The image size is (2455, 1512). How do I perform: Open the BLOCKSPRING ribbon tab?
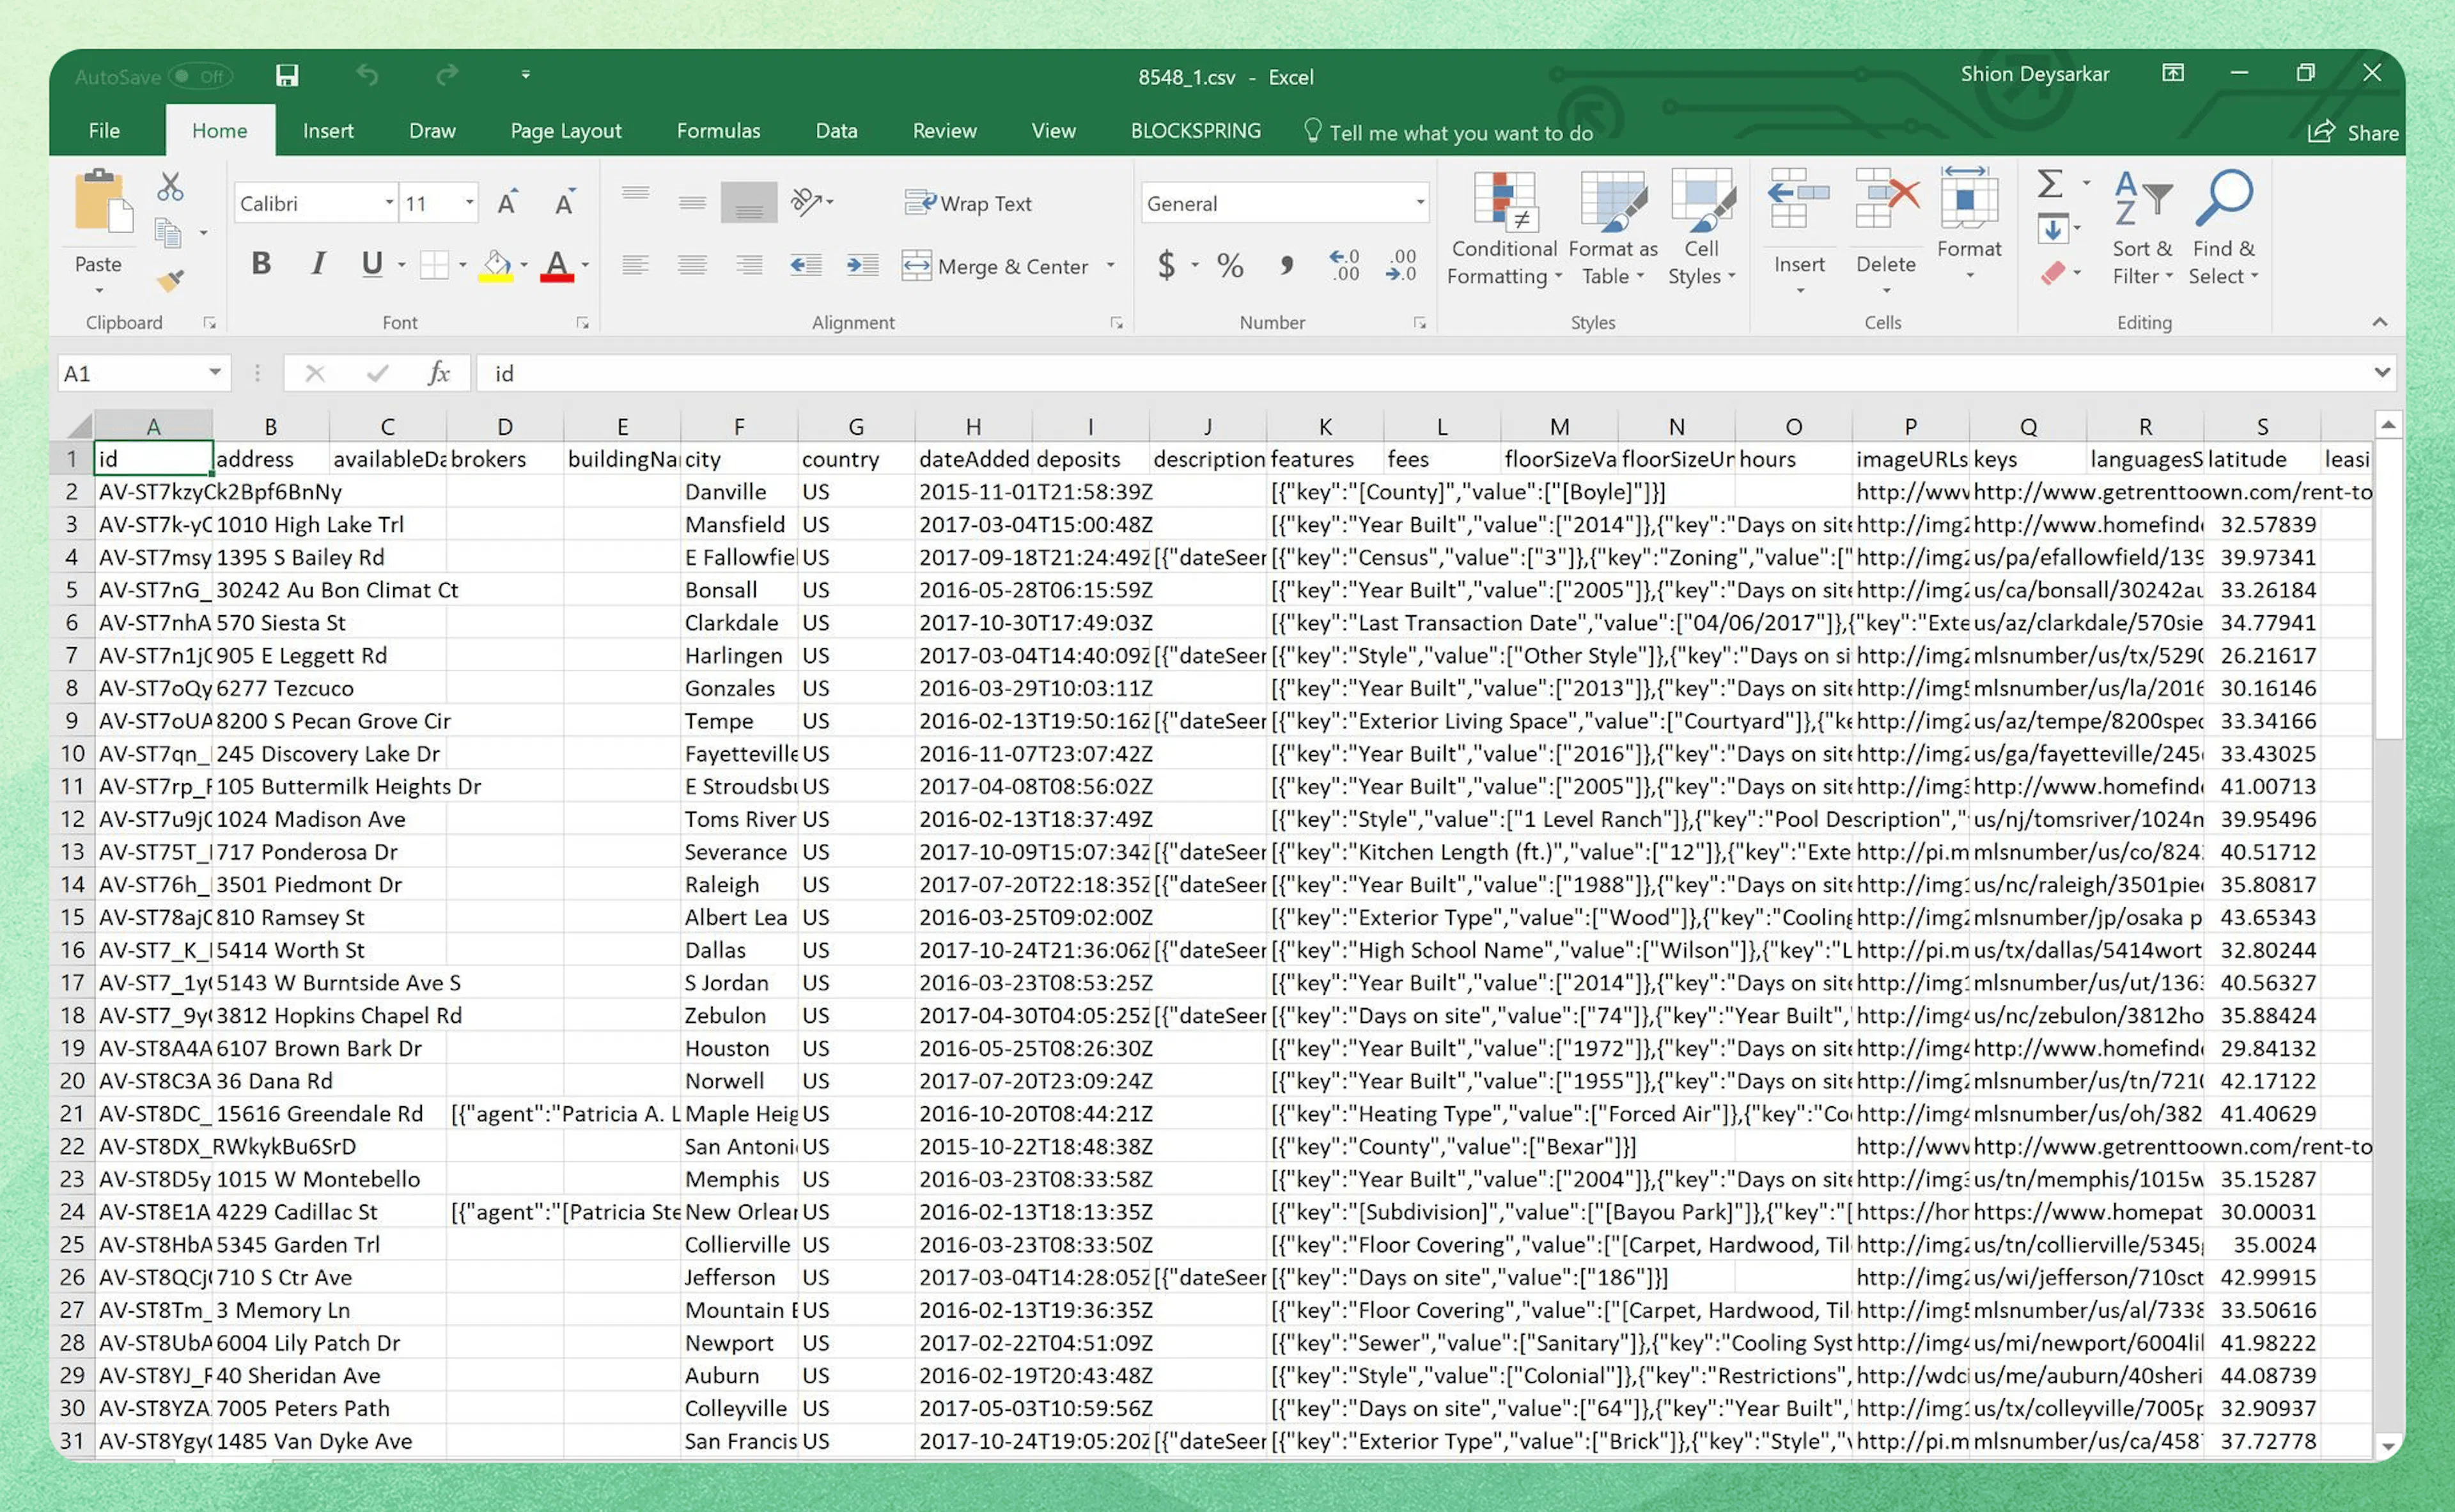1195,130
